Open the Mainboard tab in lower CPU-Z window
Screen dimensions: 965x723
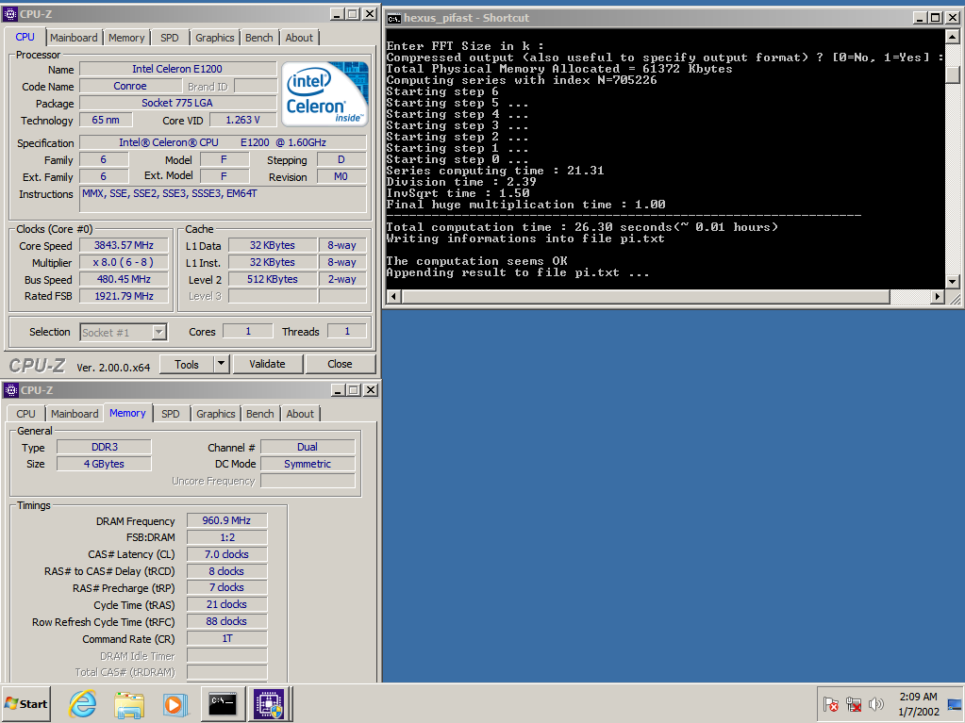(x=75, y=414)
